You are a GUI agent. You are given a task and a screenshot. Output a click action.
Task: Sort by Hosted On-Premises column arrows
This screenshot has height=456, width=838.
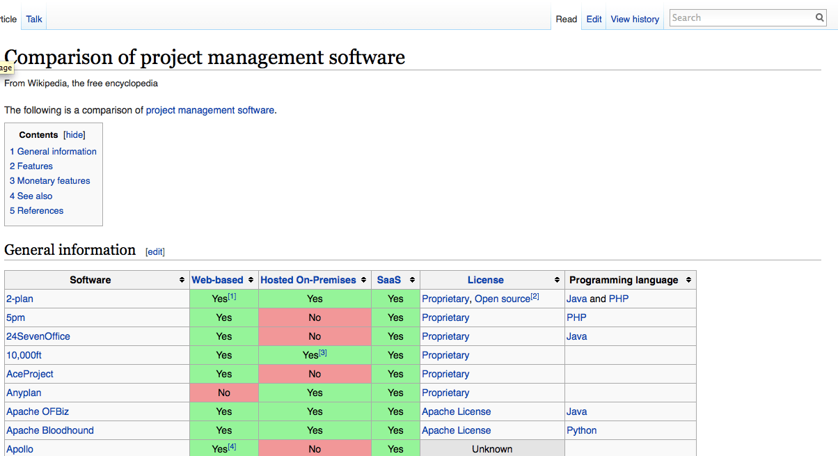tap(364, 280)
